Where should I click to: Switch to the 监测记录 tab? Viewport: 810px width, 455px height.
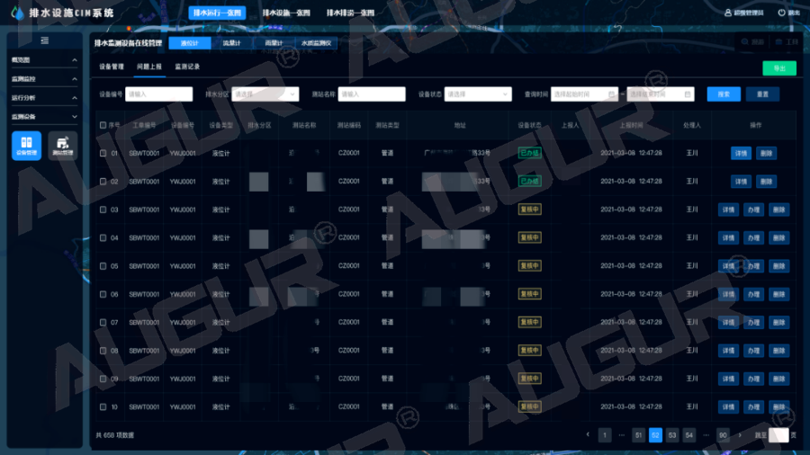pos(187,67)
